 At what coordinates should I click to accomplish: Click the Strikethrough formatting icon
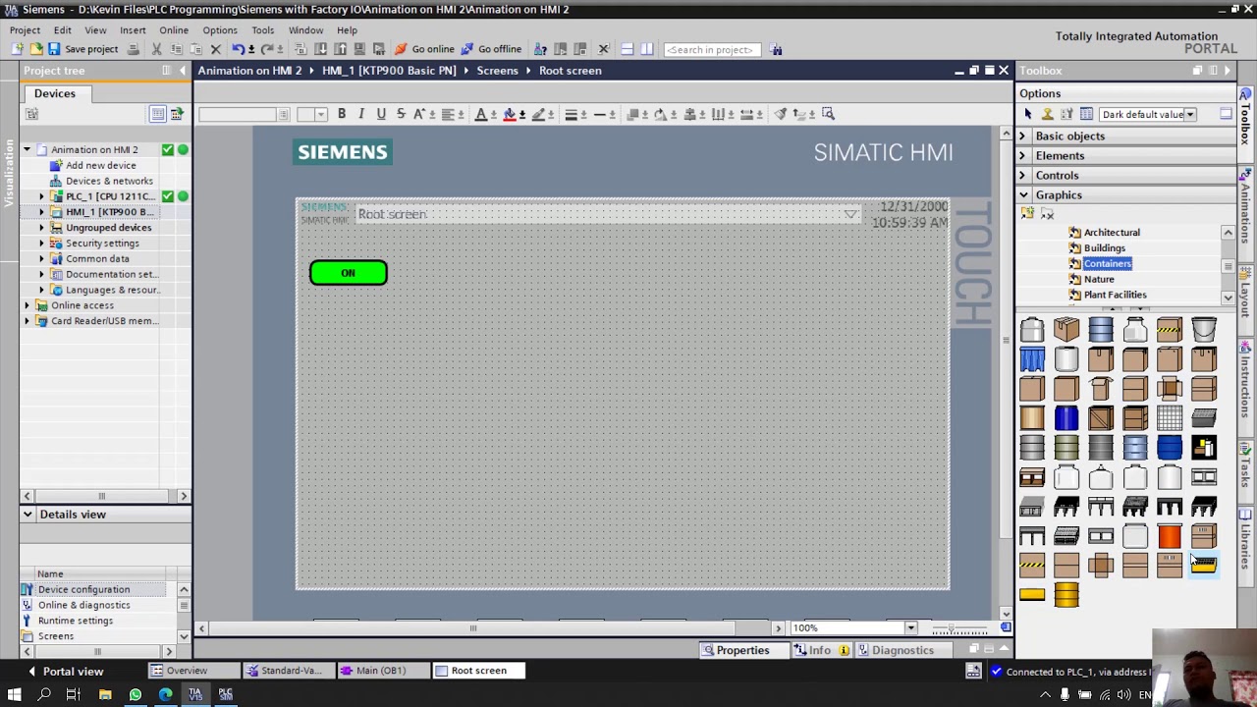pos(401,114)
